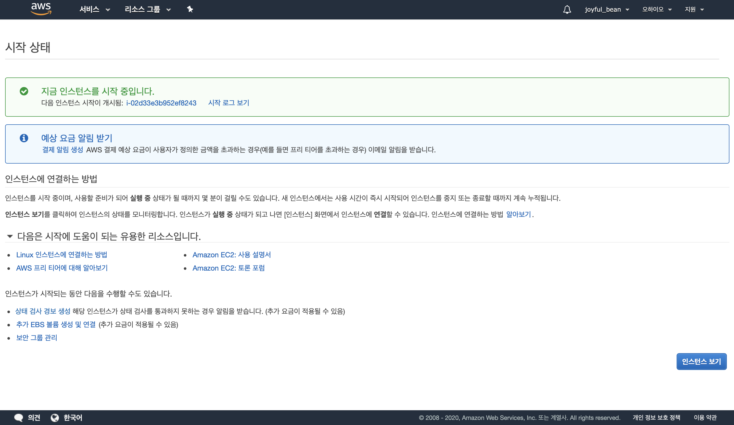Open Amazon EC2: 토론 포럼 link
The width and height of the screenshot is (734, 425).
pyautogui.click(x=228, y=268)
